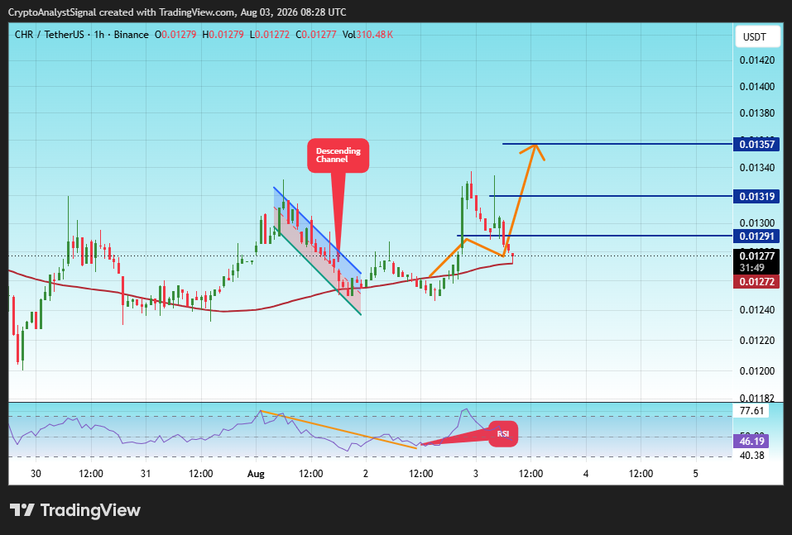The height and width of the screenshot is (535, 792).
Task: Click the 0.01220 price axis tick
Action: pos(757,340)
